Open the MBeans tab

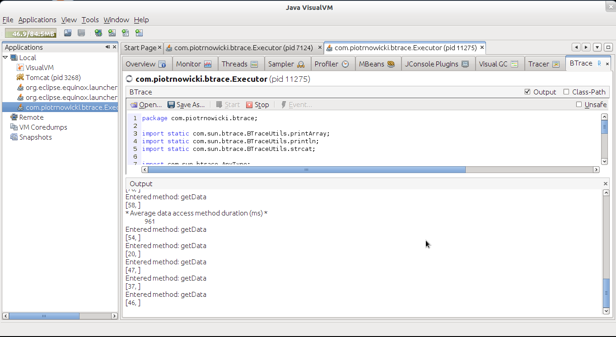pos(377,64)
